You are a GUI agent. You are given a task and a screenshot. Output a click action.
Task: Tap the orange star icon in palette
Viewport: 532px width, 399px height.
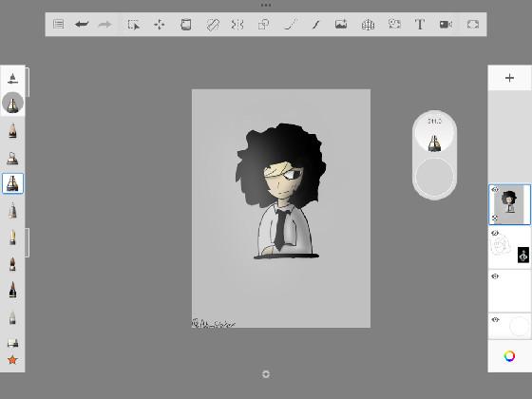pos(12,360)
